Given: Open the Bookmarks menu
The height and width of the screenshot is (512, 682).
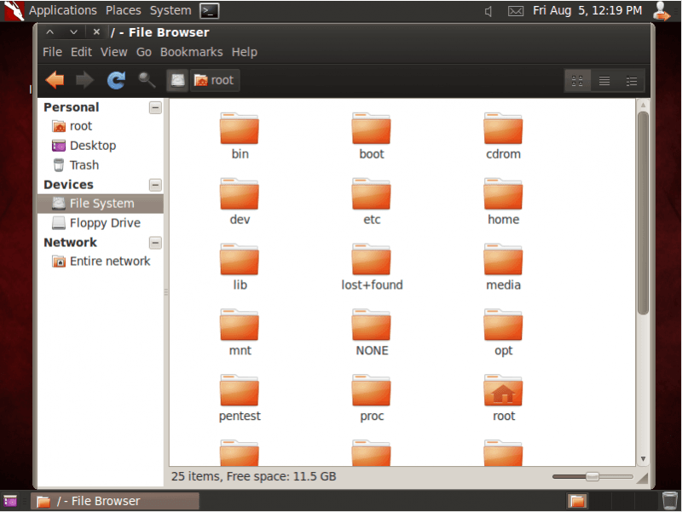Looking at the screenshot, I should click(x=191, y=52).
